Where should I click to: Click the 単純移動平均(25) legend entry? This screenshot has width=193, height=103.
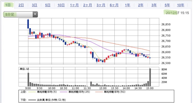[79, 92]
